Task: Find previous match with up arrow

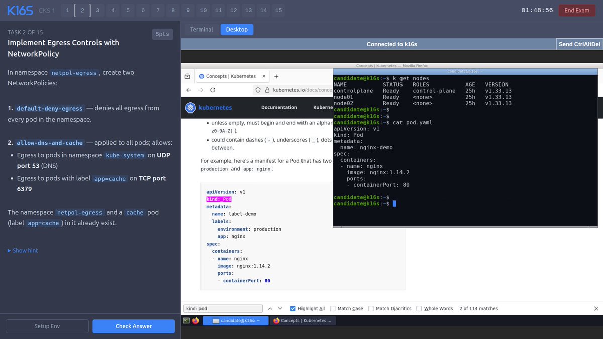Action: [x=270, y=308]
